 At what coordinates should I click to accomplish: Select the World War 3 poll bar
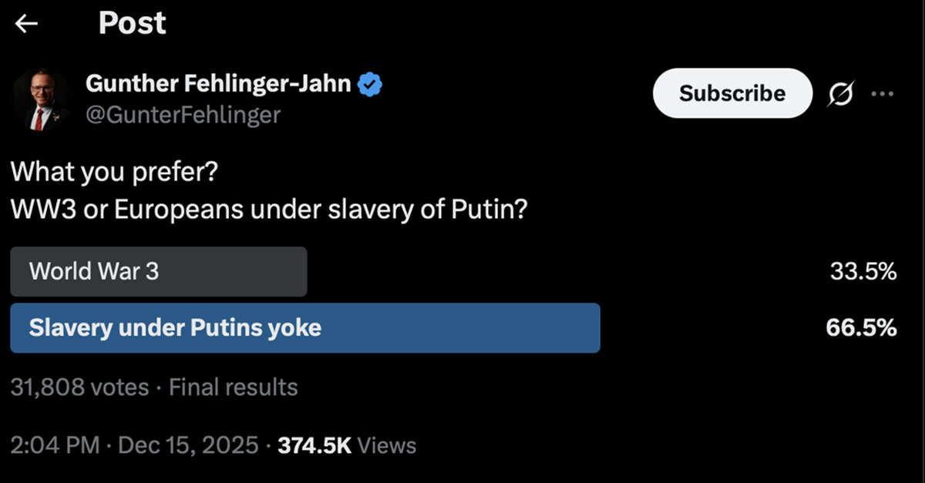click(158, 271)
